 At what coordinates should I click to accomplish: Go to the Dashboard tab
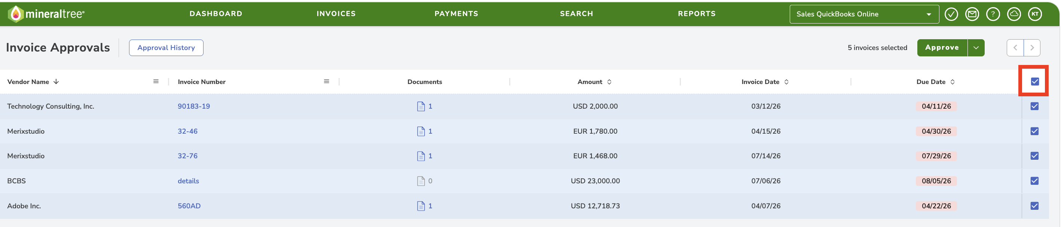coord(216,13)
